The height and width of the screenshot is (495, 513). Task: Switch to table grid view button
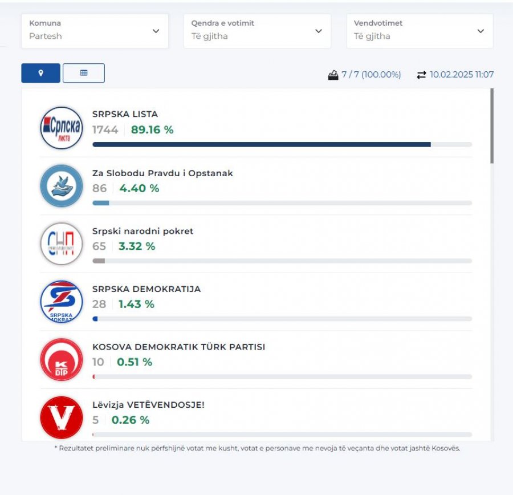(84, 73)
